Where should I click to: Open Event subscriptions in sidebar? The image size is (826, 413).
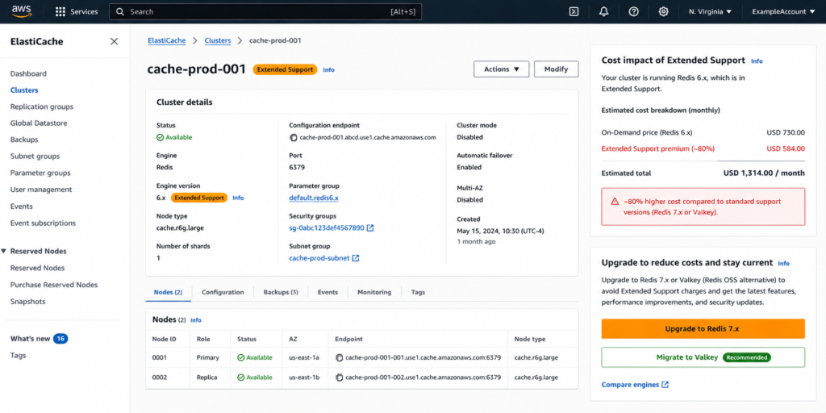pyautogui.click(x=43, y=223)
